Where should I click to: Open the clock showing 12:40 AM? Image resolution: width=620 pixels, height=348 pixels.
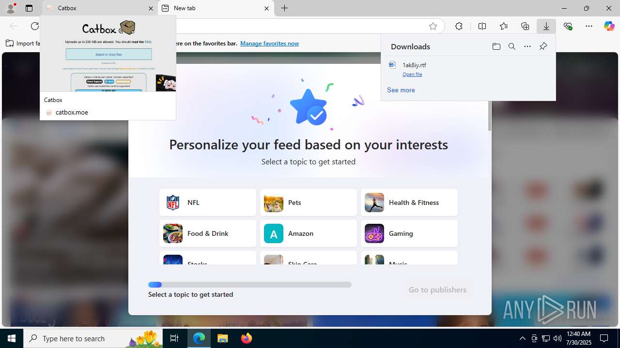tap(578, 338)
